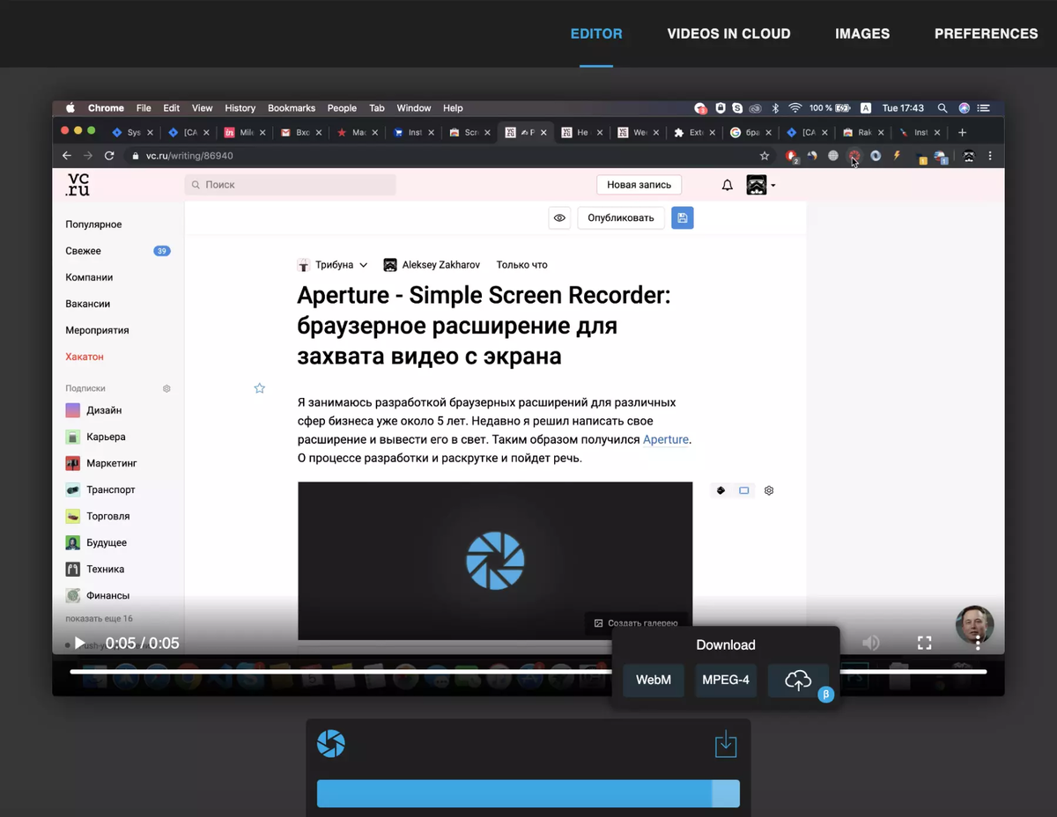The width and height of the screenshot is (1057, 817).
Task: Open the Window menu in the macOS menu bar
Action: (413, 108)
